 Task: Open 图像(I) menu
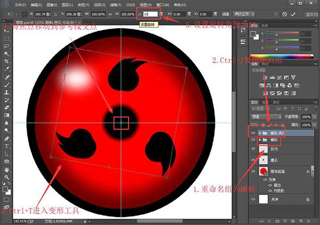52,5
